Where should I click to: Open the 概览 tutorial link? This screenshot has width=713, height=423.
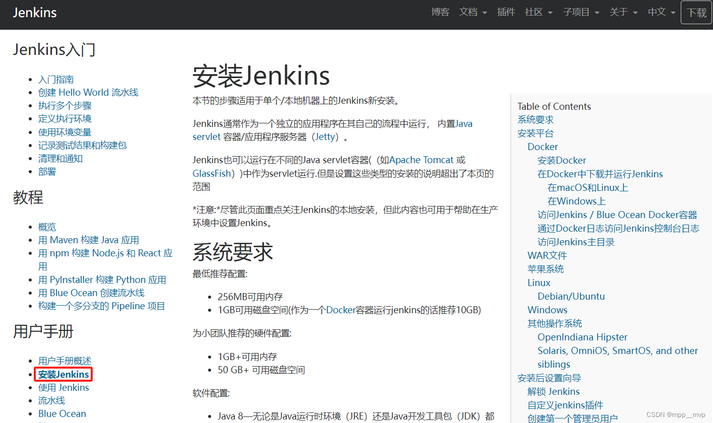coord(47,227)
